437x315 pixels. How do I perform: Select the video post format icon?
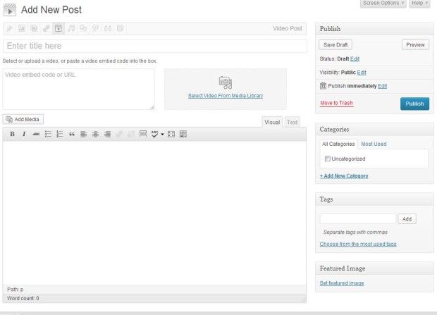(x=59, y=28)
